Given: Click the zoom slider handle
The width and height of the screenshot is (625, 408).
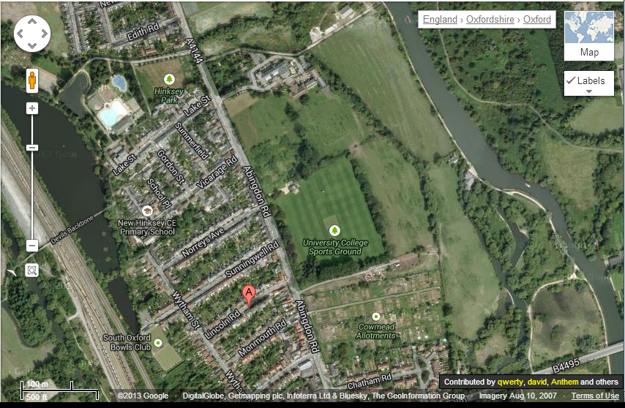Looking at the screenshot, I should (32, 148).
